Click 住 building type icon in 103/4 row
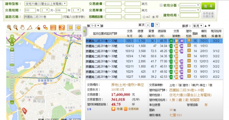Screen dimensions: 229x120 coord(189,56)
